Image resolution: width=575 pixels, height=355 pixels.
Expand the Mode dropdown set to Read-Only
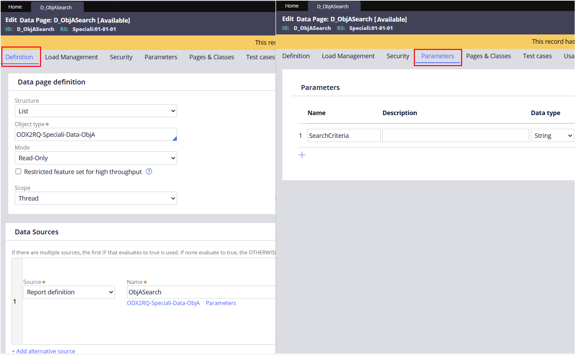(x=96, y=158)
